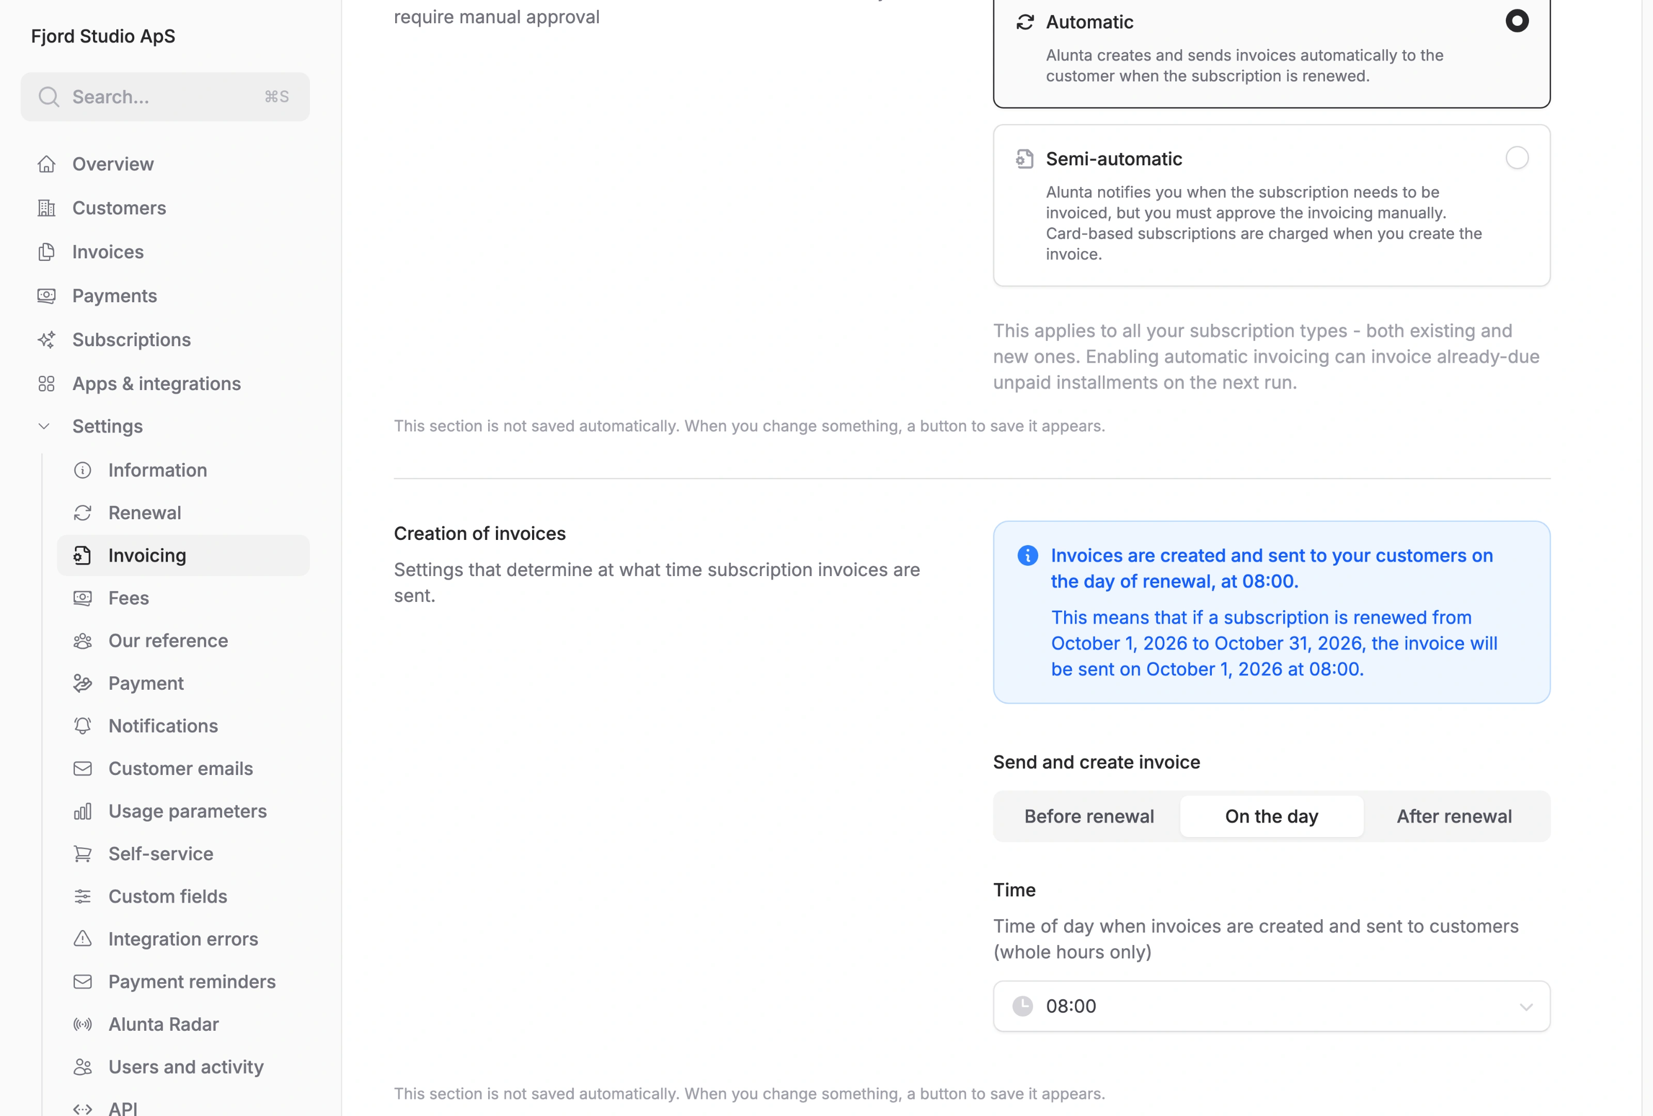Click the Send and create invoice heading
This screenshot has height=1116, width=1653.
coord(1096,763)
